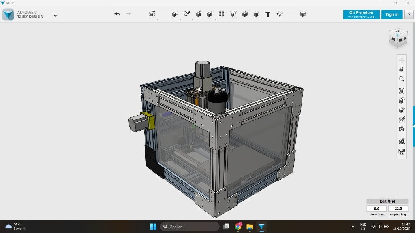Open the Help question mark button
Viewport: 415px width, 233px height.
tap(409, 15)
